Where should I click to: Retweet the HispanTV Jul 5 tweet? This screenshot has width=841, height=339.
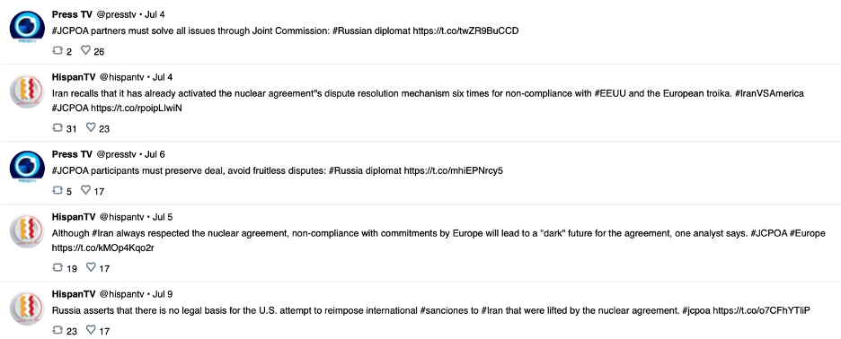(58, 267)
